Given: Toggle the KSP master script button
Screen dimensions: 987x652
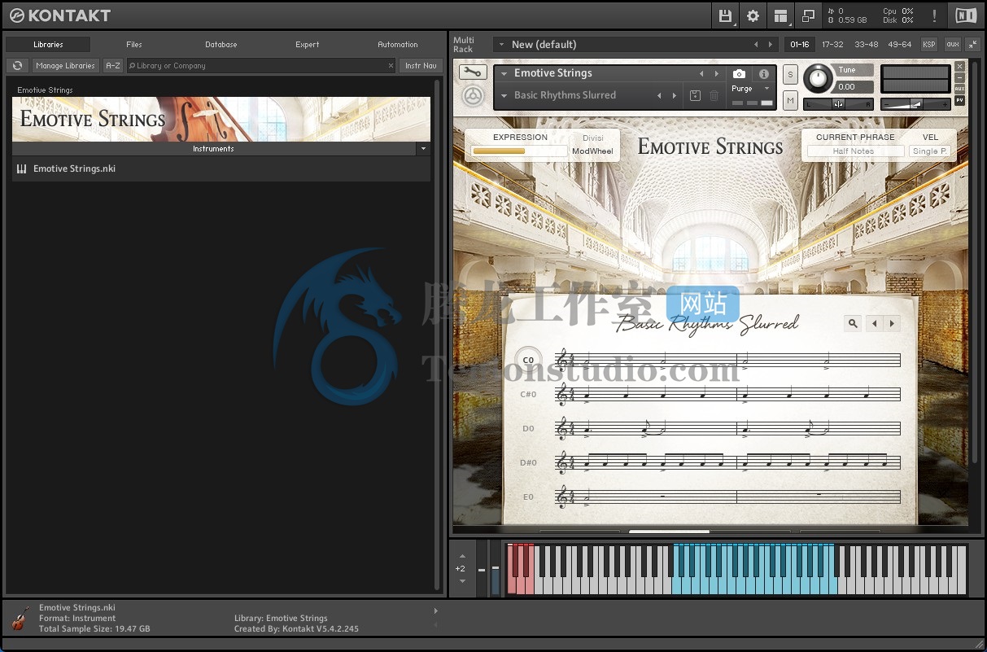Looking at the screenshot, I should click(x=929, y=45).
